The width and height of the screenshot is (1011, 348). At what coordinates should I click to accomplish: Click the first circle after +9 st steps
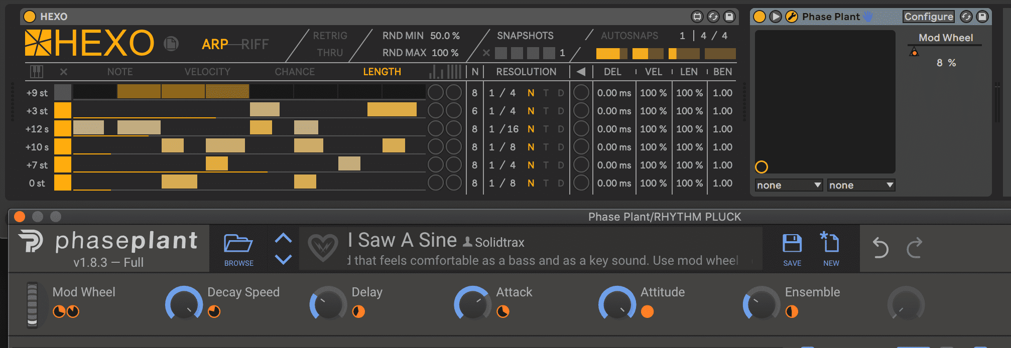pos(436,93)
